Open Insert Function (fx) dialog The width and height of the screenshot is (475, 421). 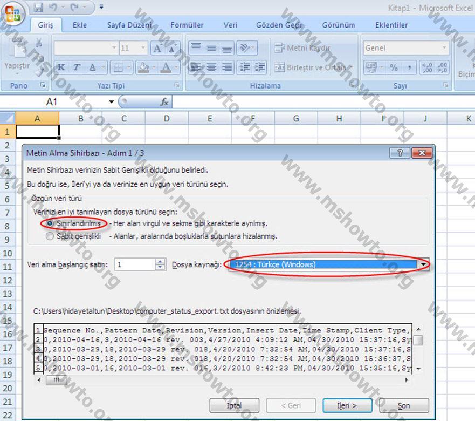[164, 101]
